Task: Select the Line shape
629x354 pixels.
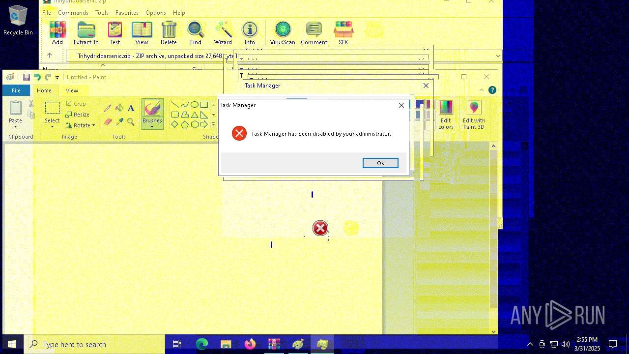Action: click(174, 105)
